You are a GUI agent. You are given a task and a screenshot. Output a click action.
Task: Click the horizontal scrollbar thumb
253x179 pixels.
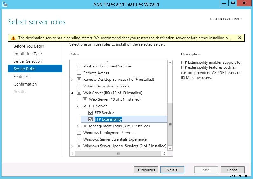(118, 153)
